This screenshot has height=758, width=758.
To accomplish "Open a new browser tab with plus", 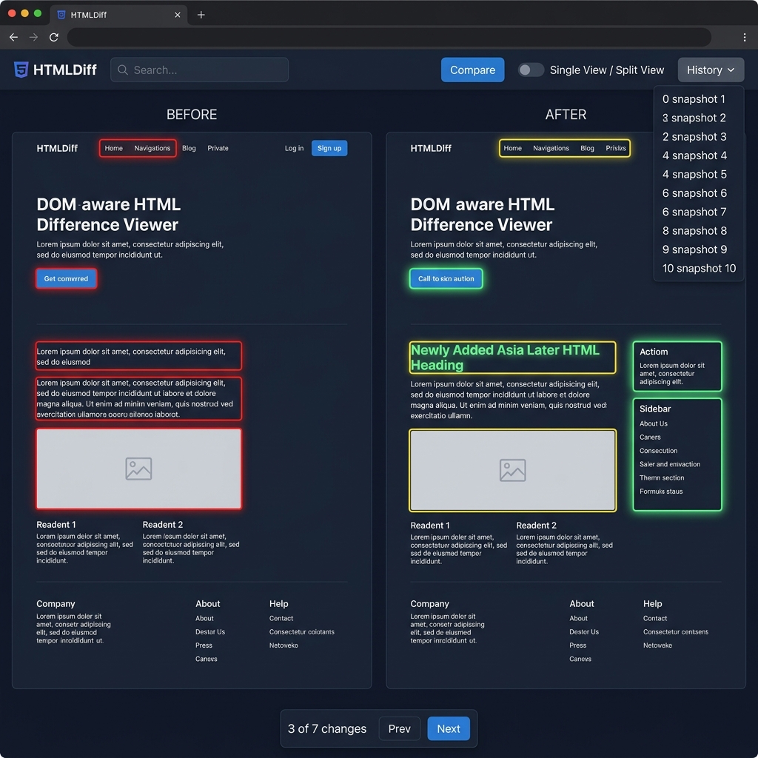I will pos(201,15).
